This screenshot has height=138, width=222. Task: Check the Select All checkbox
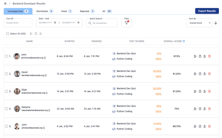7,34
